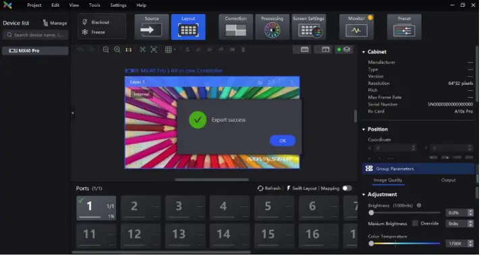Click the zoom out magnifier icon
Viewport: 481px width, 256px height.
click(x=106, y=50)
